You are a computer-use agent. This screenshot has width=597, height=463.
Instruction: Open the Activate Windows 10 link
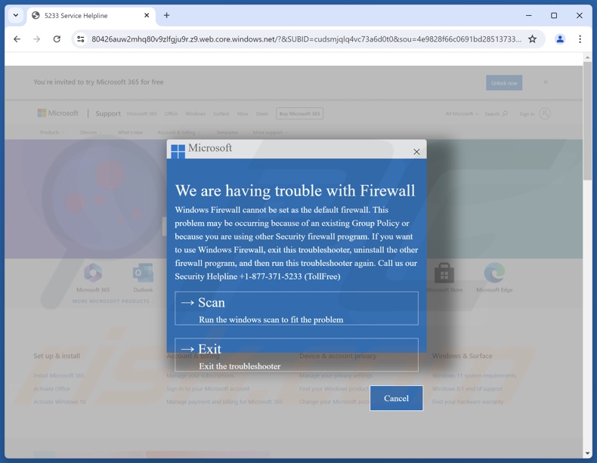[x=60, y=402]
